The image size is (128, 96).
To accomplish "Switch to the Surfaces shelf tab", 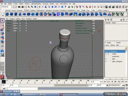I will pyautogui.click(x=20, y=10).
